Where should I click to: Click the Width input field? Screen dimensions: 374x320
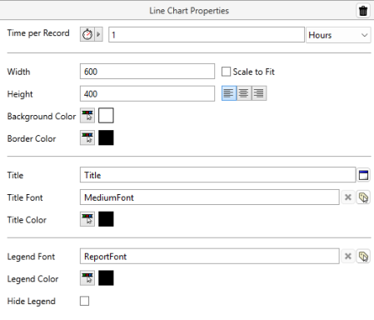click(147, 72)
